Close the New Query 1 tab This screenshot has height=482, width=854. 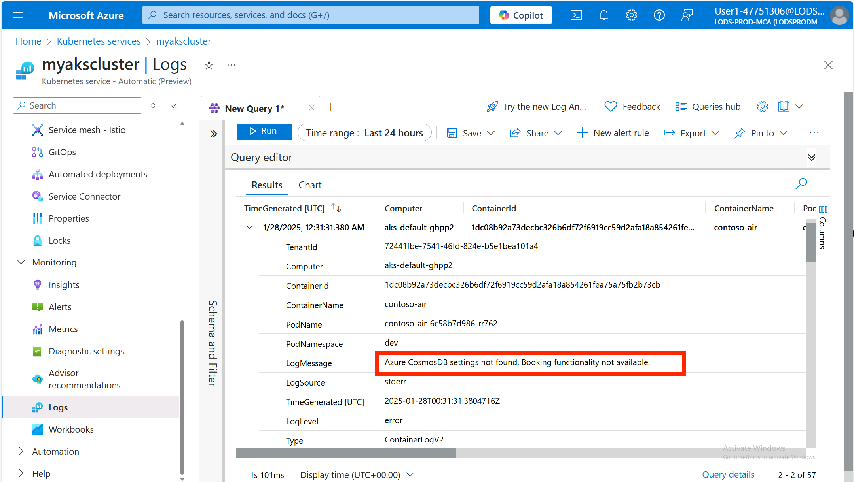point(311,108)
